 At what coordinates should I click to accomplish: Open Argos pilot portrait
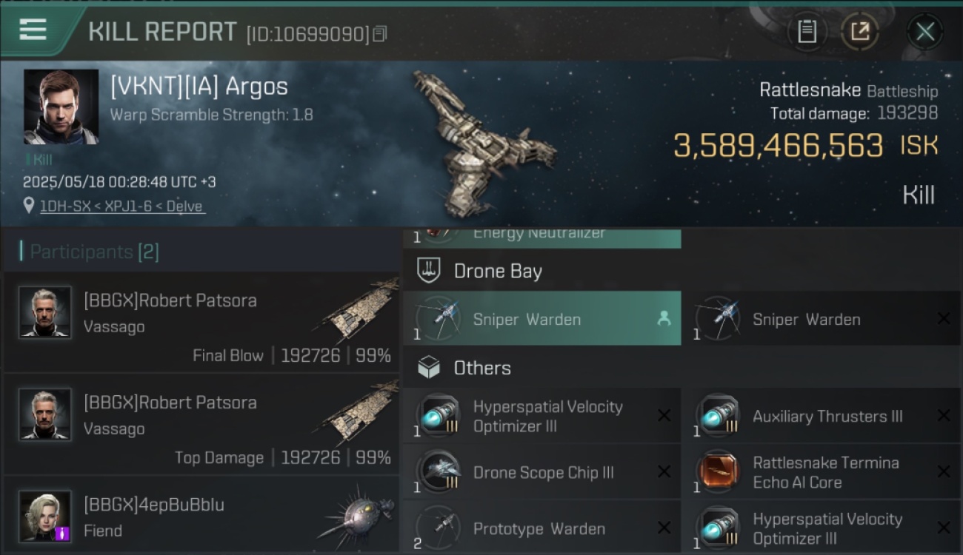(x=61, y=107)
